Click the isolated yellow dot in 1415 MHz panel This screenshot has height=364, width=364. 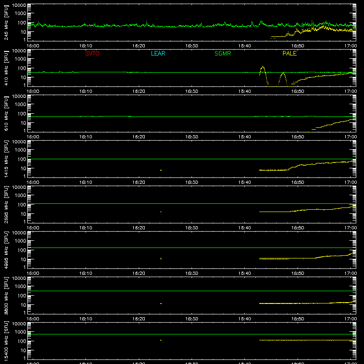161,170
